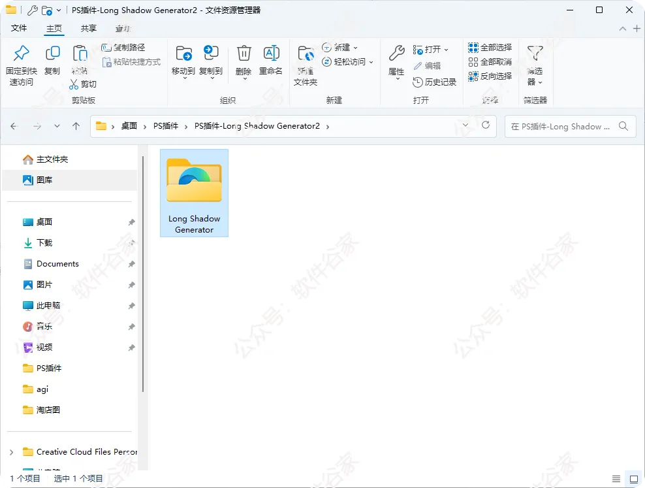
Task: Expand Creative Cloud Files tree node
Action: [12, 452]
